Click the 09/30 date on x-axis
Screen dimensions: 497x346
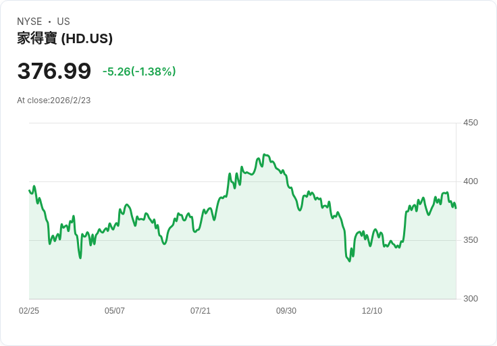[286, 311]
